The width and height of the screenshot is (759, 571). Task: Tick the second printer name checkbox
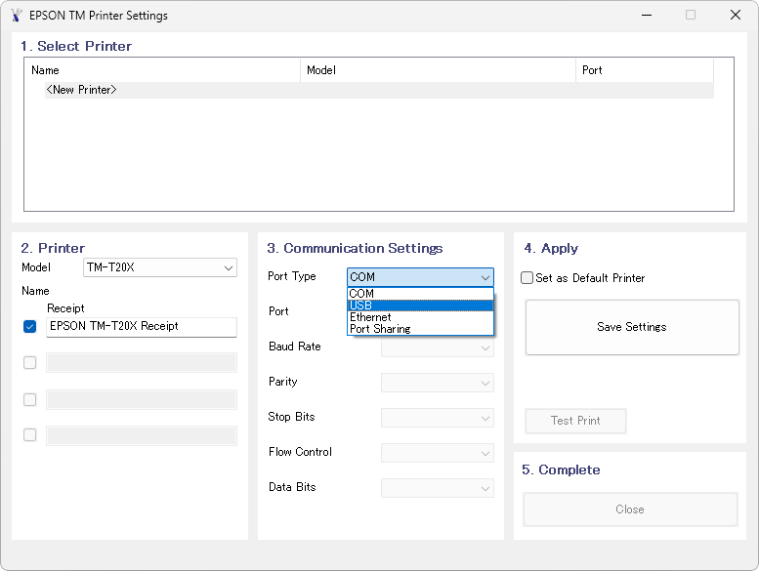[30, 363]
